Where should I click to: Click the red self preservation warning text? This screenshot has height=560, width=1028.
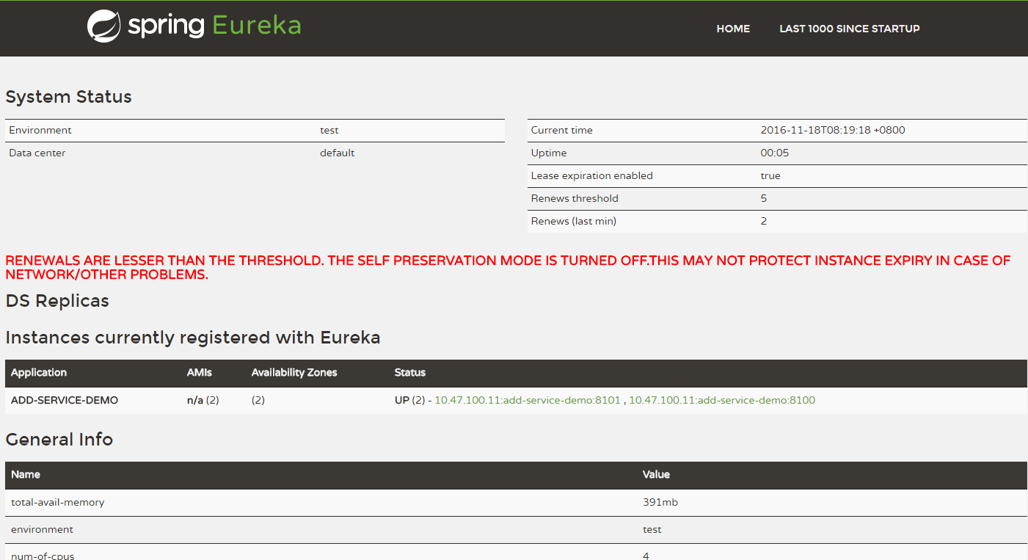[508, 267]
